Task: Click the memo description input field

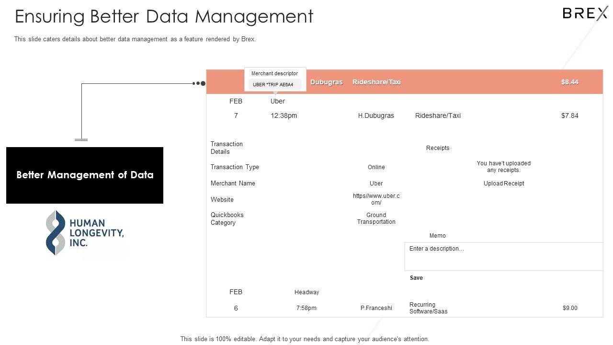Action: [503, 256]
